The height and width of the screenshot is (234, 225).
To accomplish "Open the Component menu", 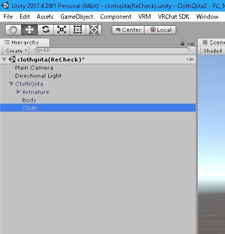I will [116, 17].
